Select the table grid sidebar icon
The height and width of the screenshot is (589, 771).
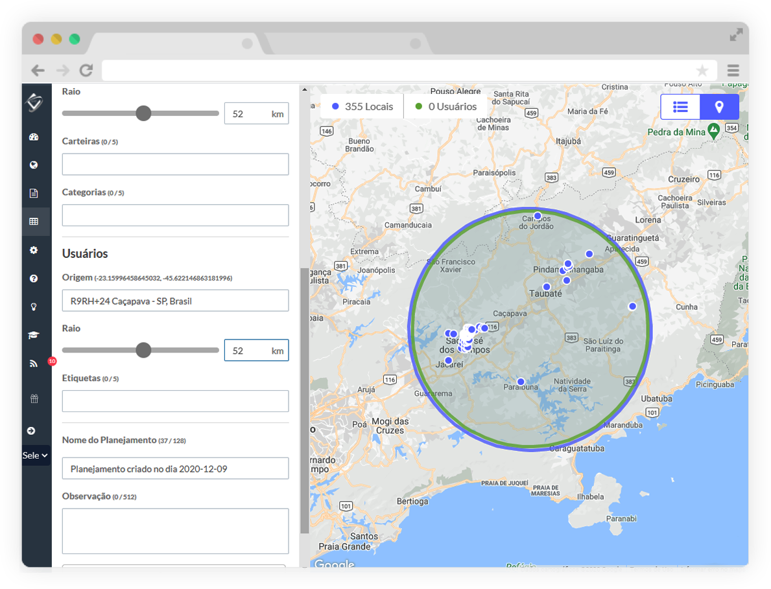(34, 222)
